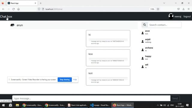Open the notification center icon
Screen dimensions: 192x108
point(187,105)
